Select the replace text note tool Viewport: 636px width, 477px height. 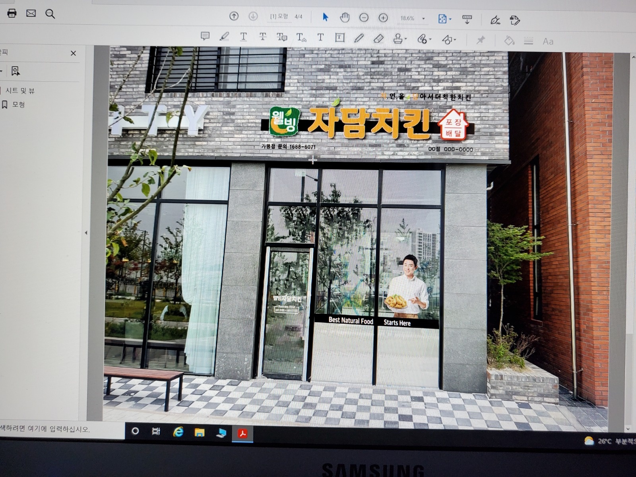(282, 37)
